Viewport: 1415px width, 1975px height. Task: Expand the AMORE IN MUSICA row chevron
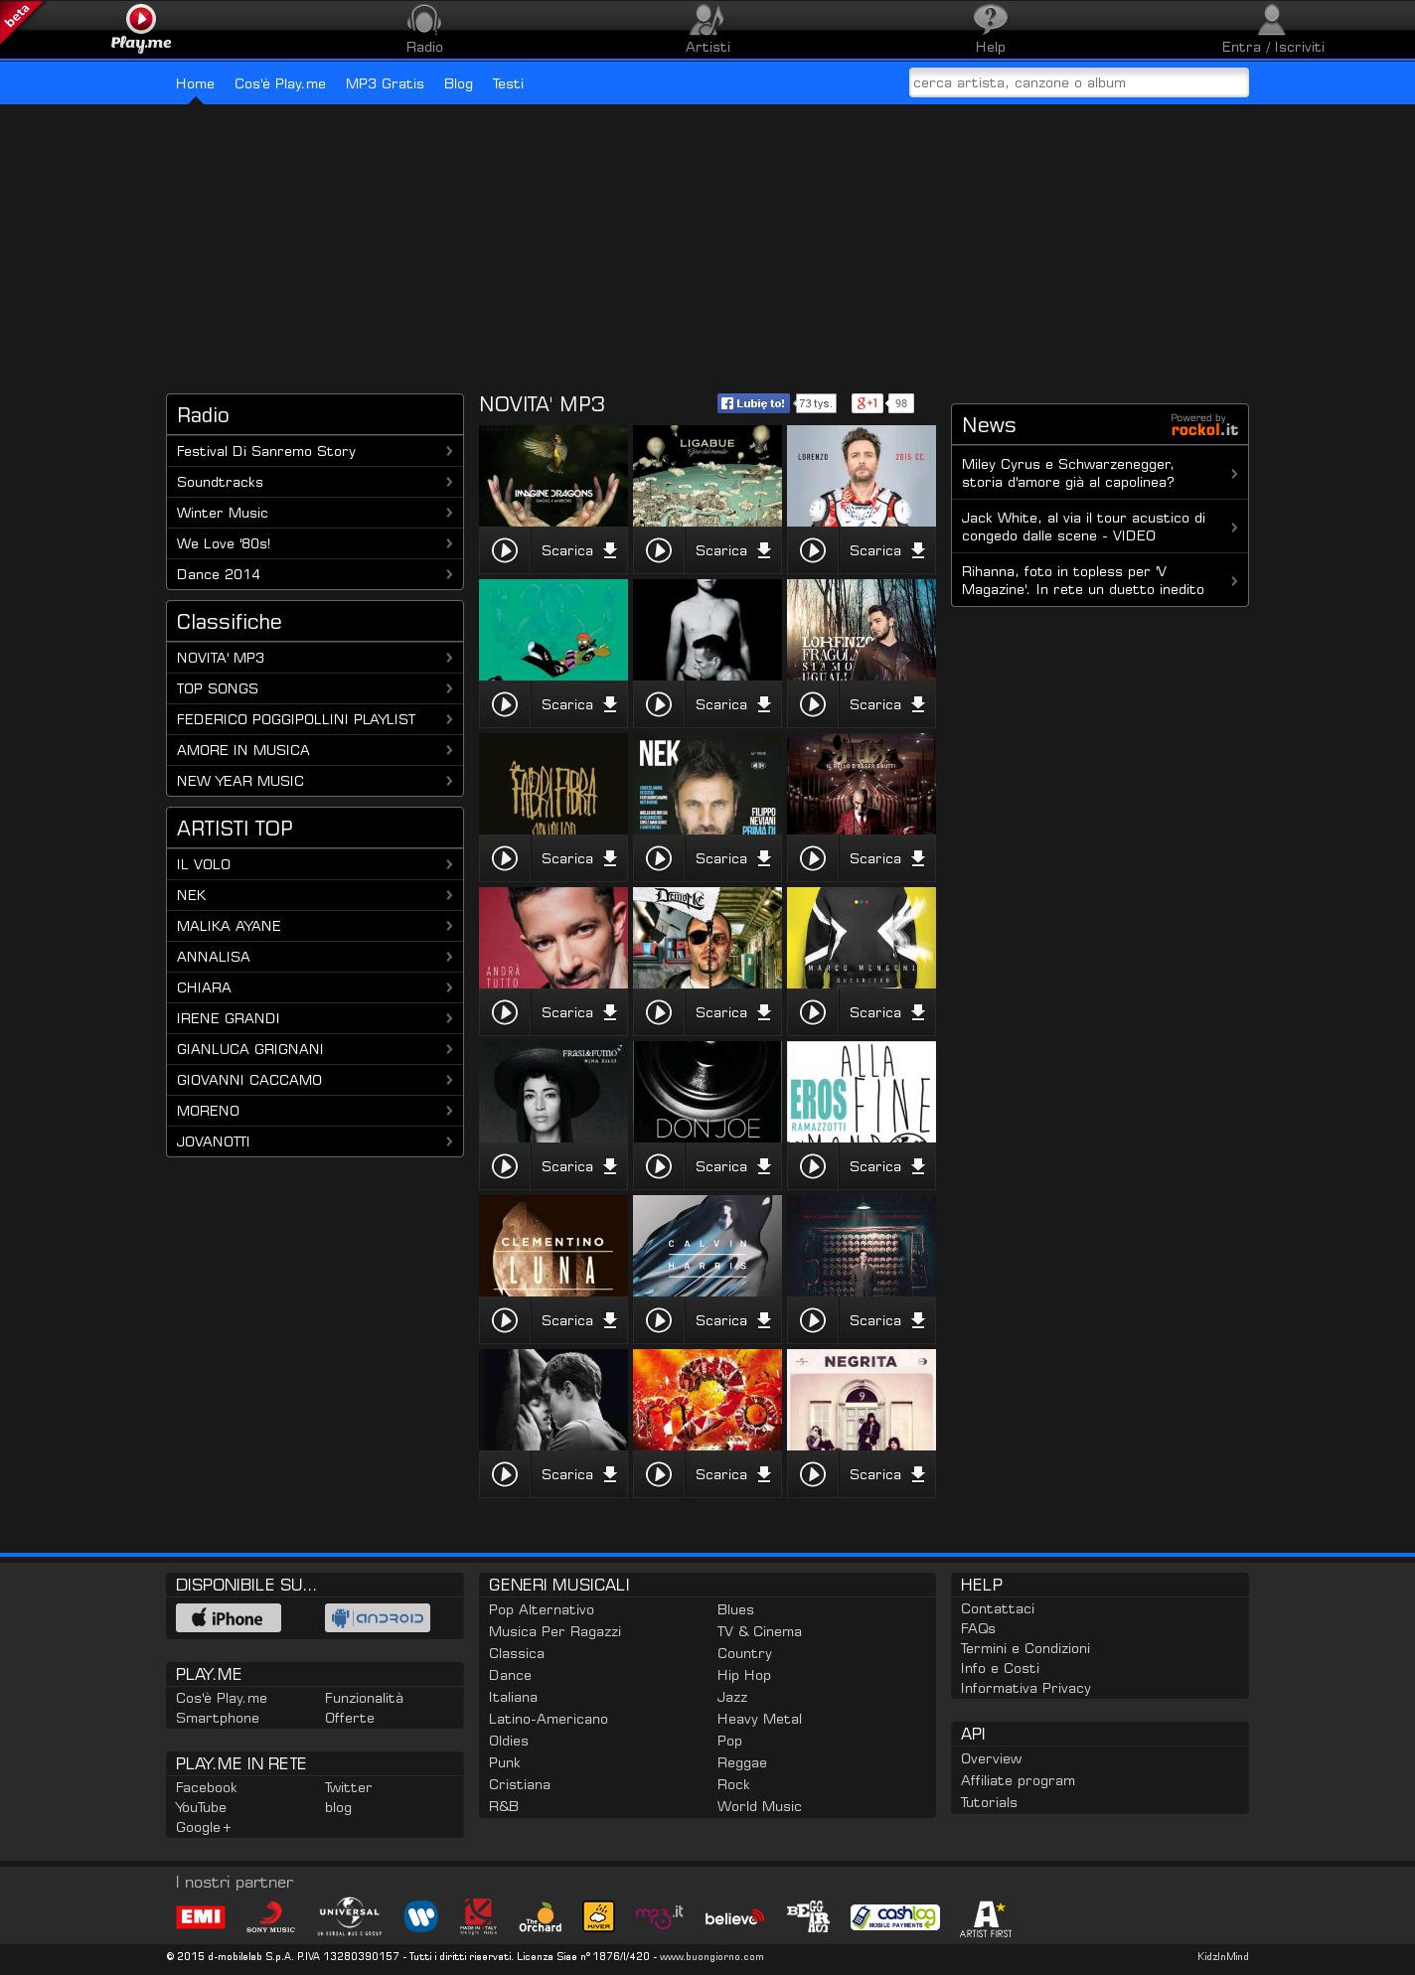coord(449,750)
